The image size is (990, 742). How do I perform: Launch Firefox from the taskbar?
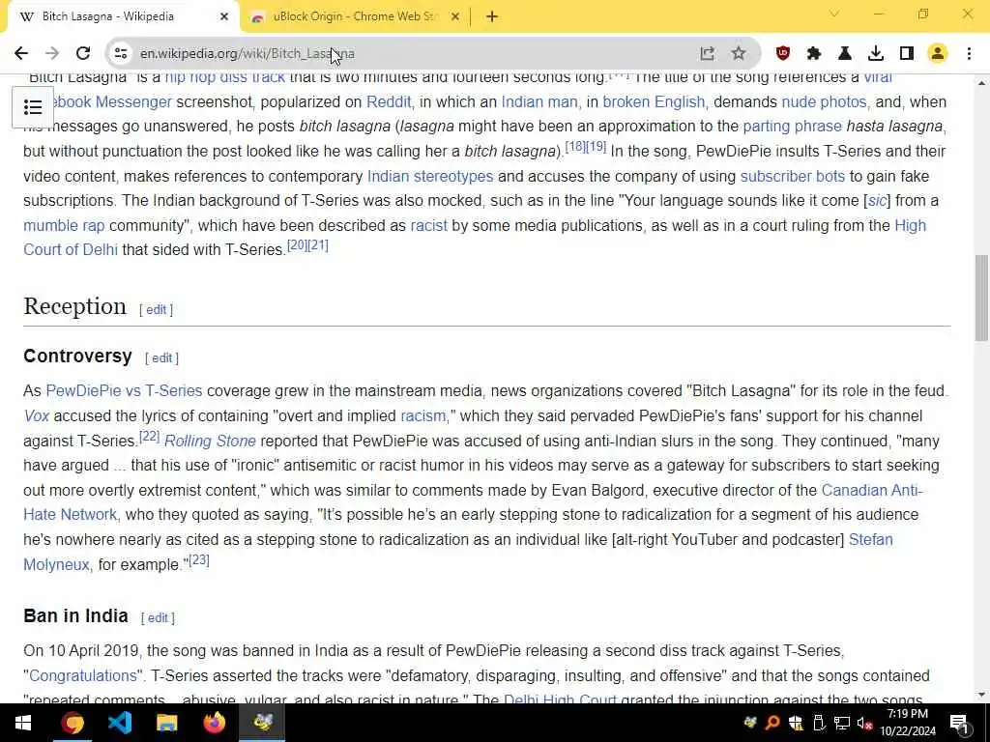(x=215, y=723)
